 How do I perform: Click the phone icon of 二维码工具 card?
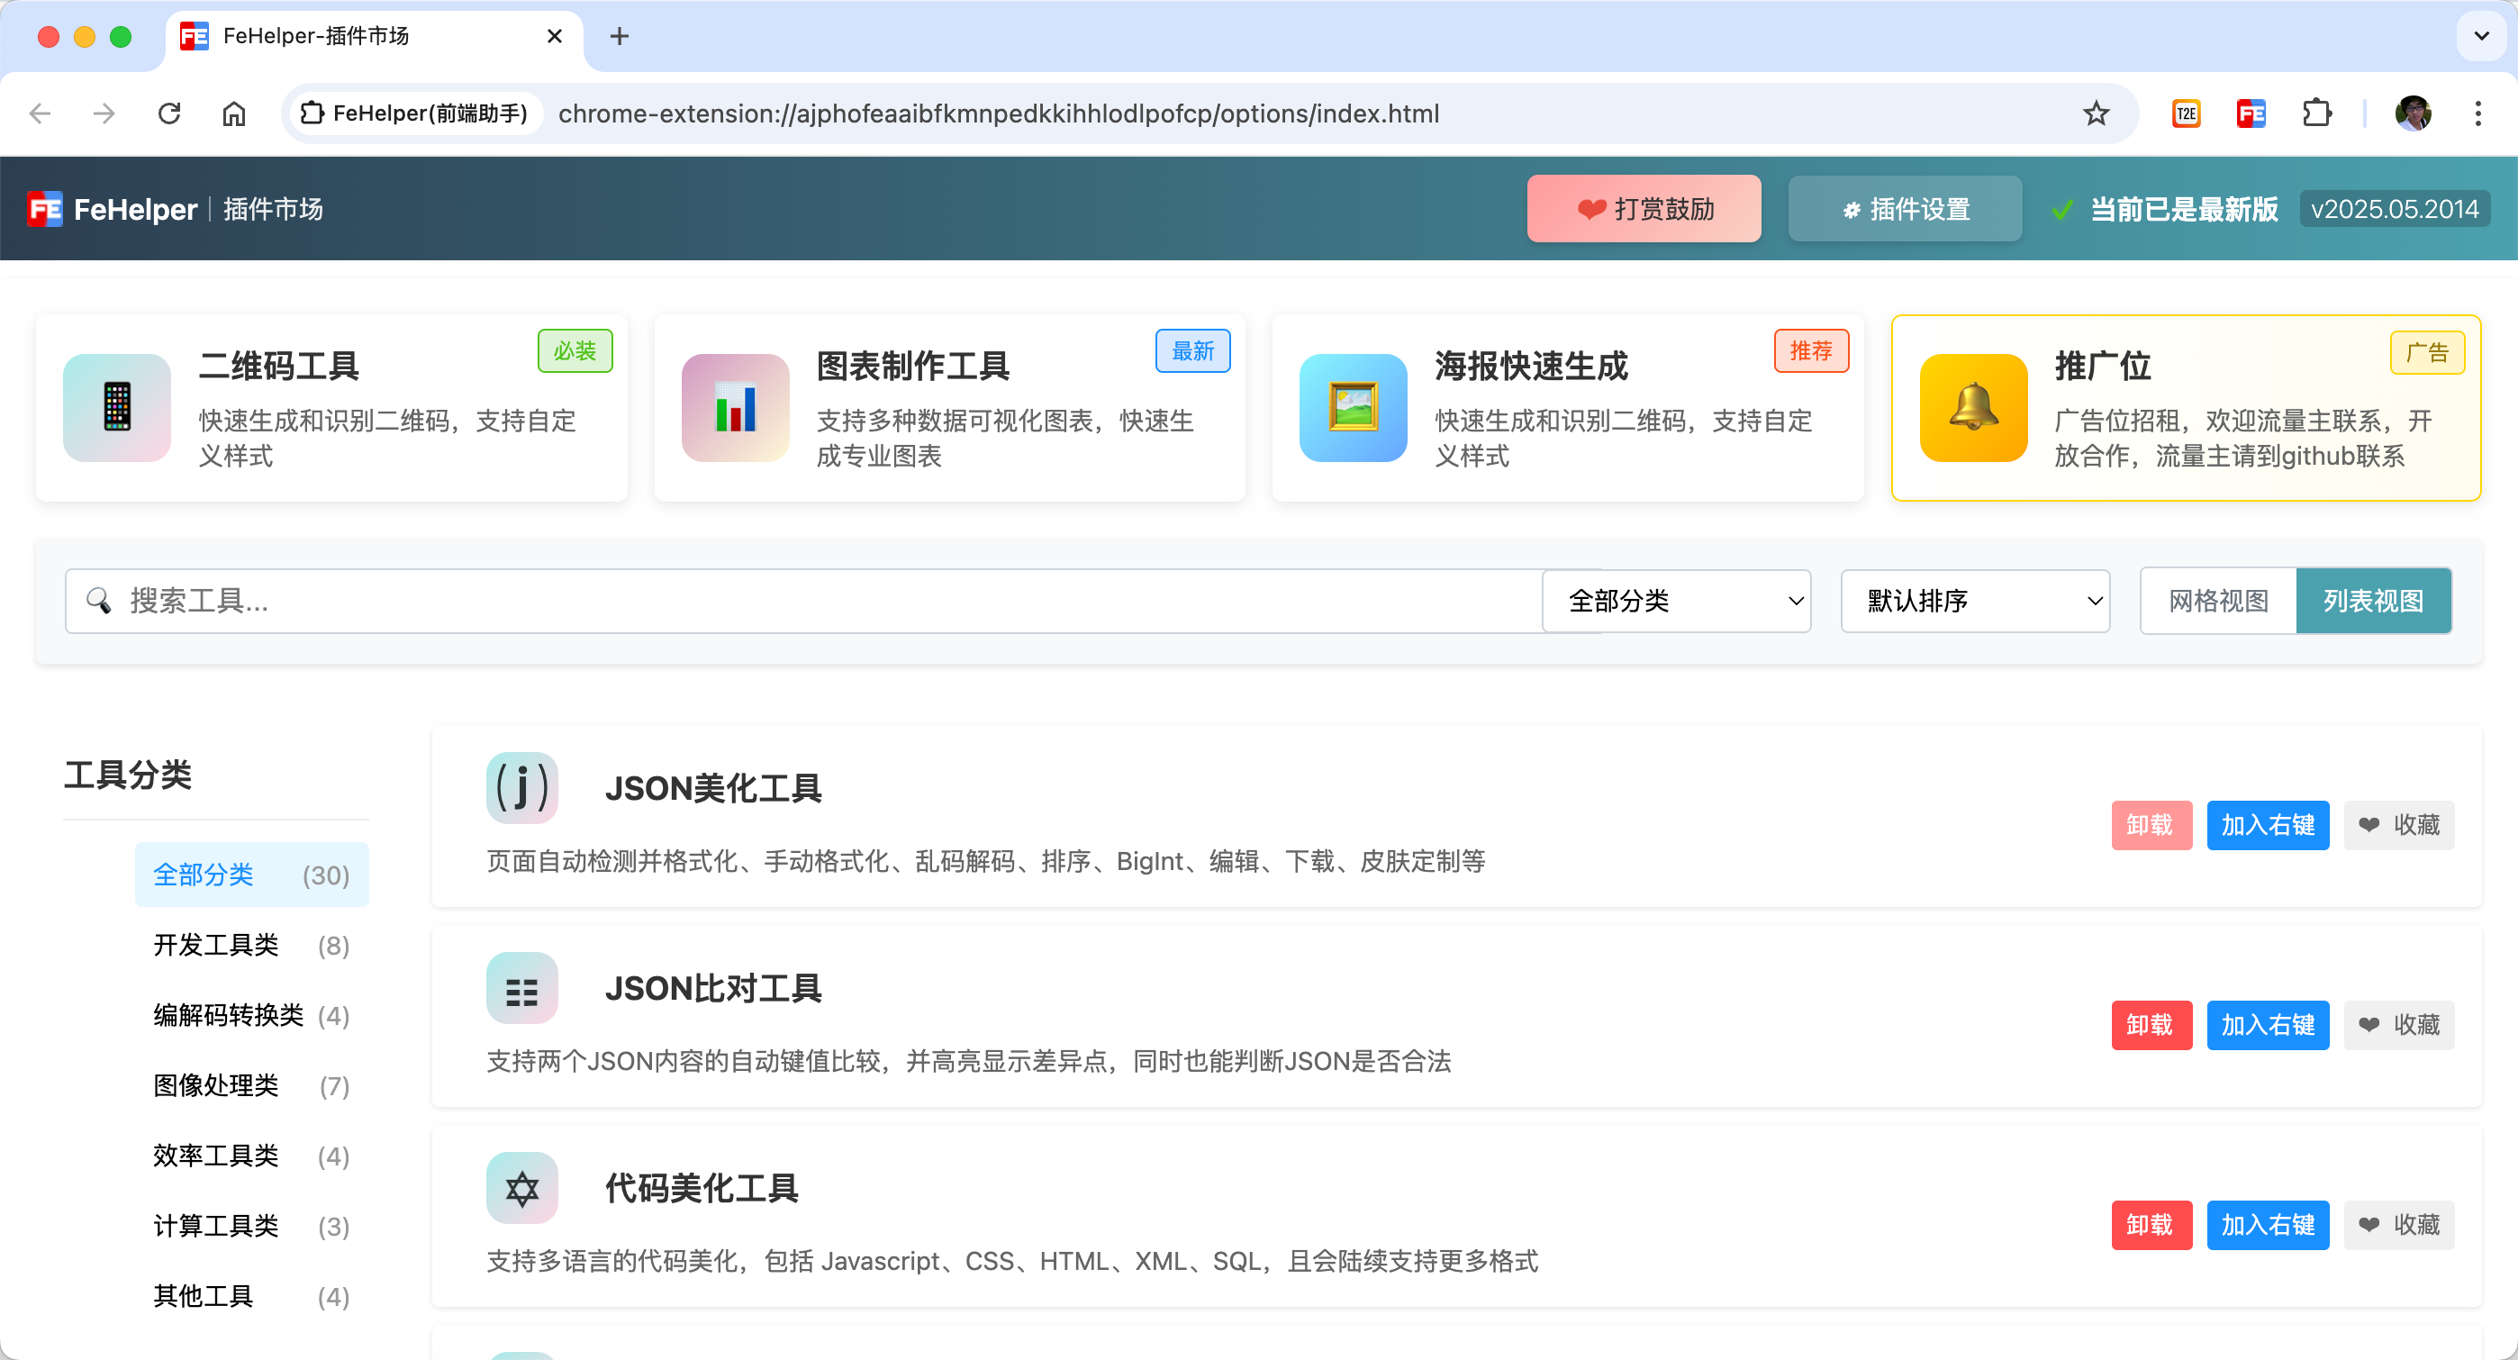click(117, 408)
